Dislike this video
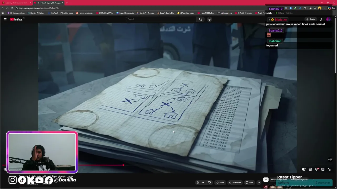The width and height of the screenshot is (337, 189). [x=209, y=182]
